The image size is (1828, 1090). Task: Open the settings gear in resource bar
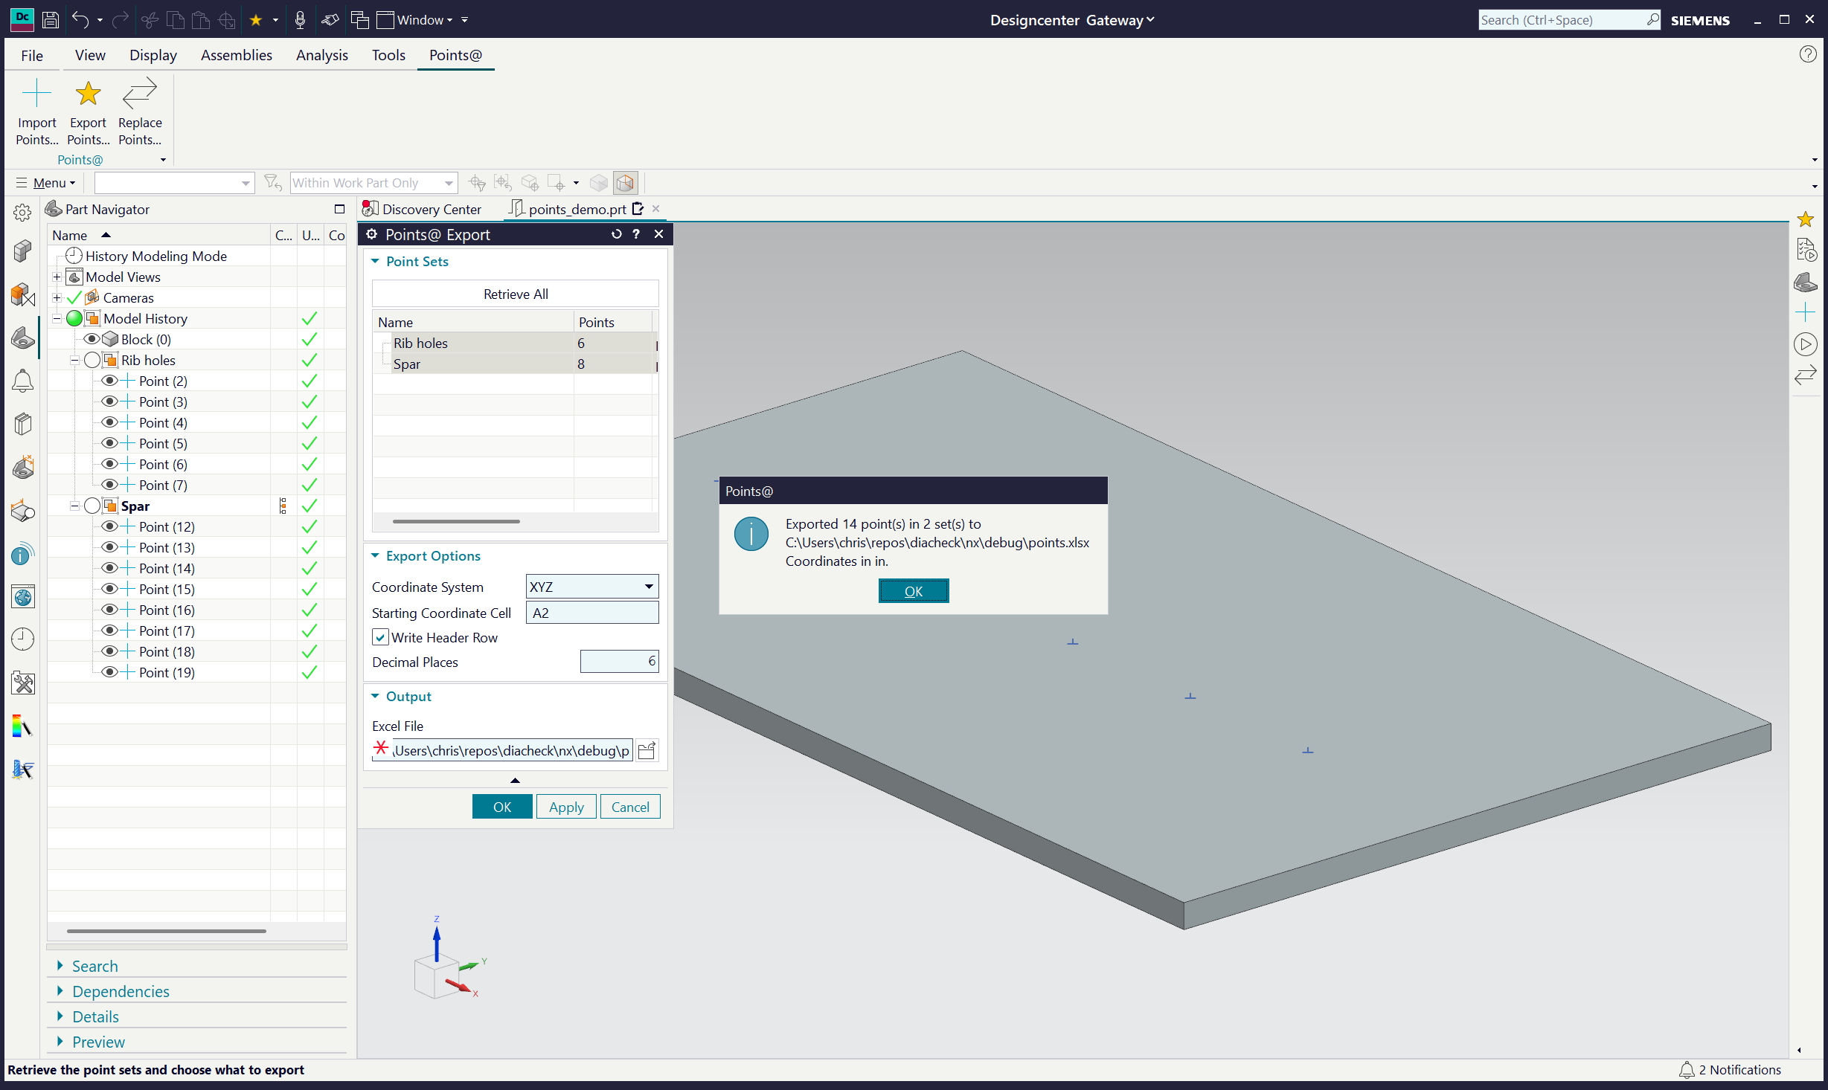[22, 213]
